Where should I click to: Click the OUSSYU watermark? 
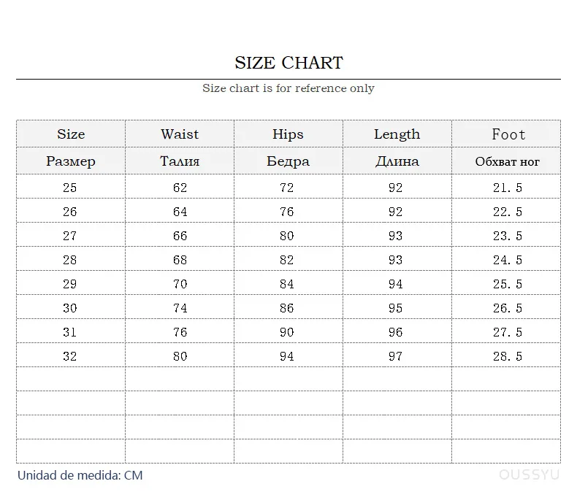(530, 475)
